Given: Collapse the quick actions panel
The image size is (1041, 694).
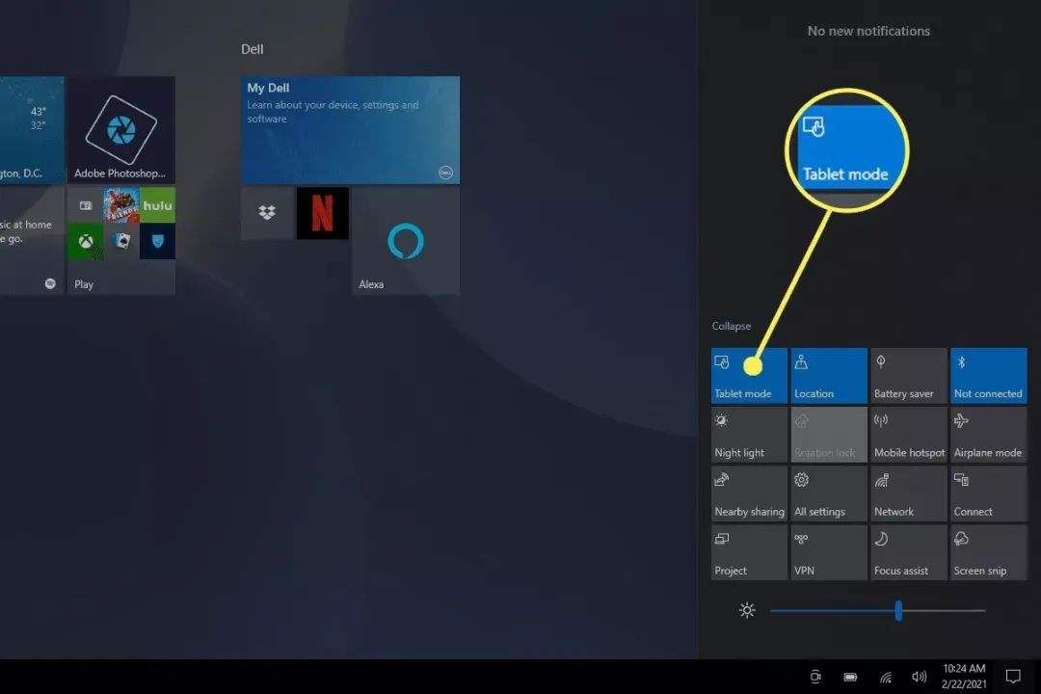Looking at the screenshot, I should click(732, 326).
